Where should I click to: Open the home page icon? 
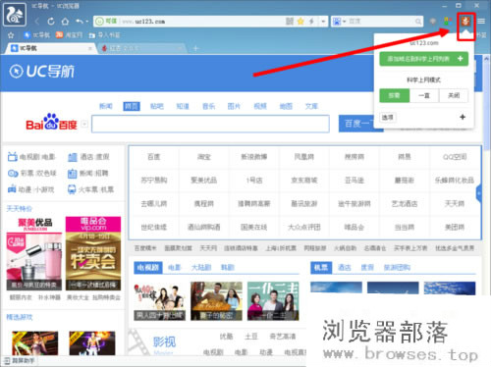coord(65,22)
